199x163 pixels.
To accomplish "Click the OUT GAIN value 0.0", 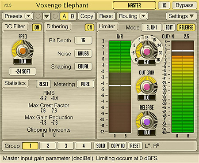I will pyautogui.click(x=146, y=98).
